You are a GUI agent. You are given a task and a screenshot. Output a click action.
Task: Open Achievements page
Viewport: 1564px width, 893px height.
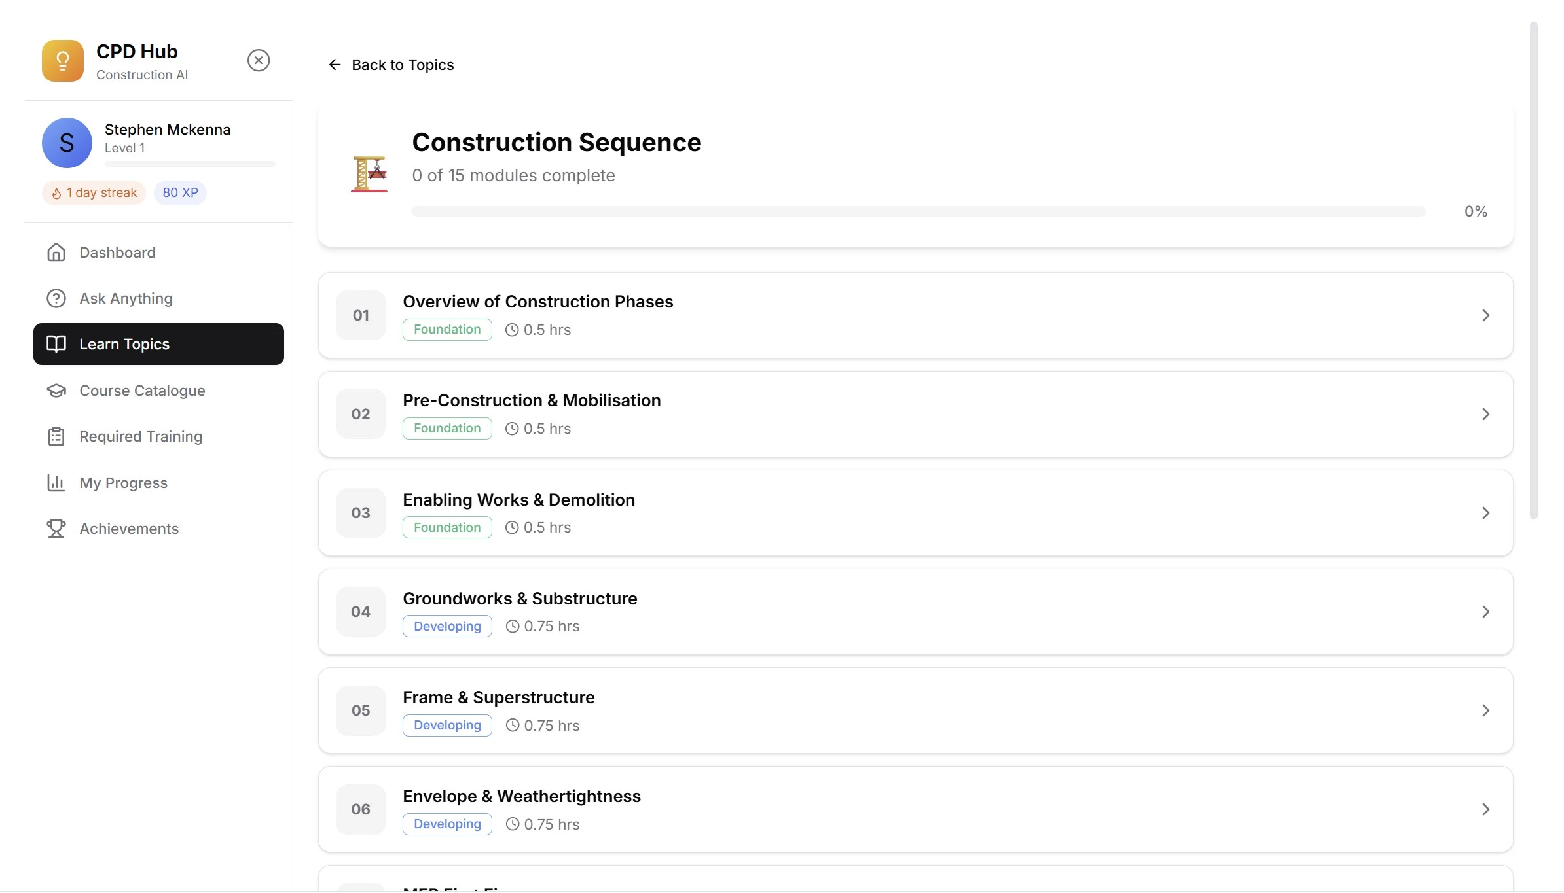point(158,529)
